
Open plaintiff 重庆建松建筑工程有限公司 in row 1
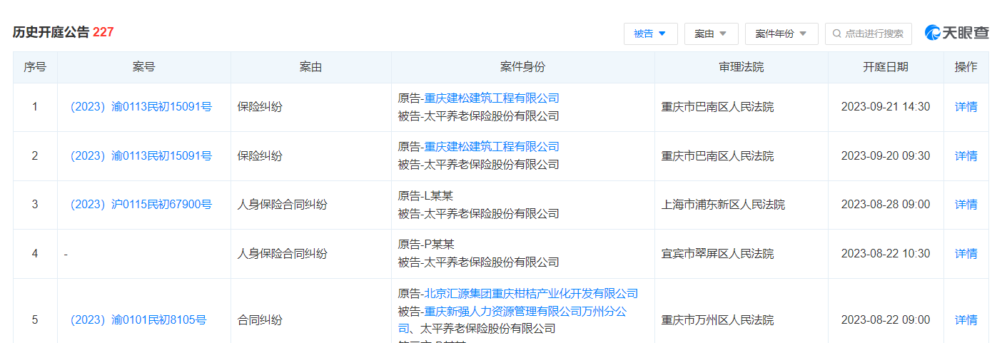click(x=492, y=98)
